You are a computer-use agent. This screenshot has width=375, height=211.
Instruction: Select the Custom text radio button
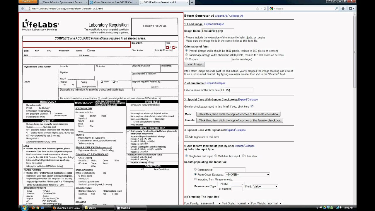tap(195, 169)
